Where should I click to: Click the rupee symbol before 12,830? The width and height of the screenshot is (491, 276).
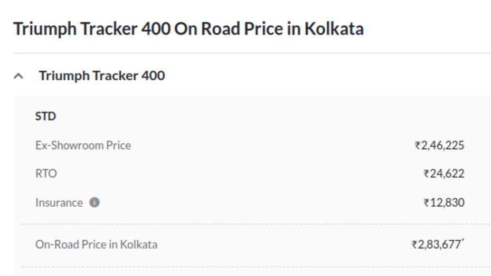point(427,203)
